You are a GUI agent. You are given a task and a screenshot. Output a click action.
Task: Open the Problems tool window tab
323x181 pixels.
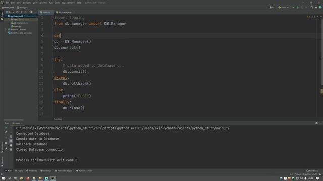point(32,171)
